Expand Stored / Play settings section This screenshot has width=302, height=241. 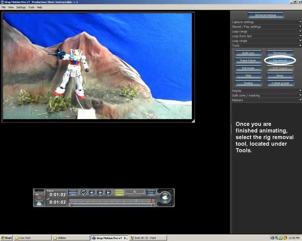pyautogui.click(x=266, y=27)
